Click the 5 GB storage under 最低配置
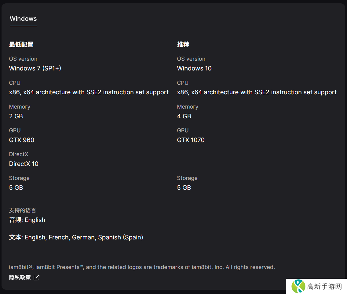This screenshot has width=347, height=294. click(16, 188)
